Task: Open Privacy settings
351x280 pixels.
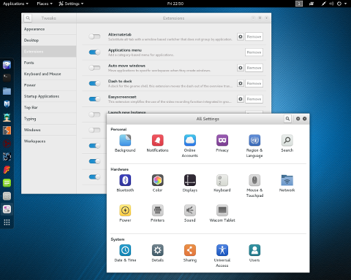Action: tap(222, 141)
